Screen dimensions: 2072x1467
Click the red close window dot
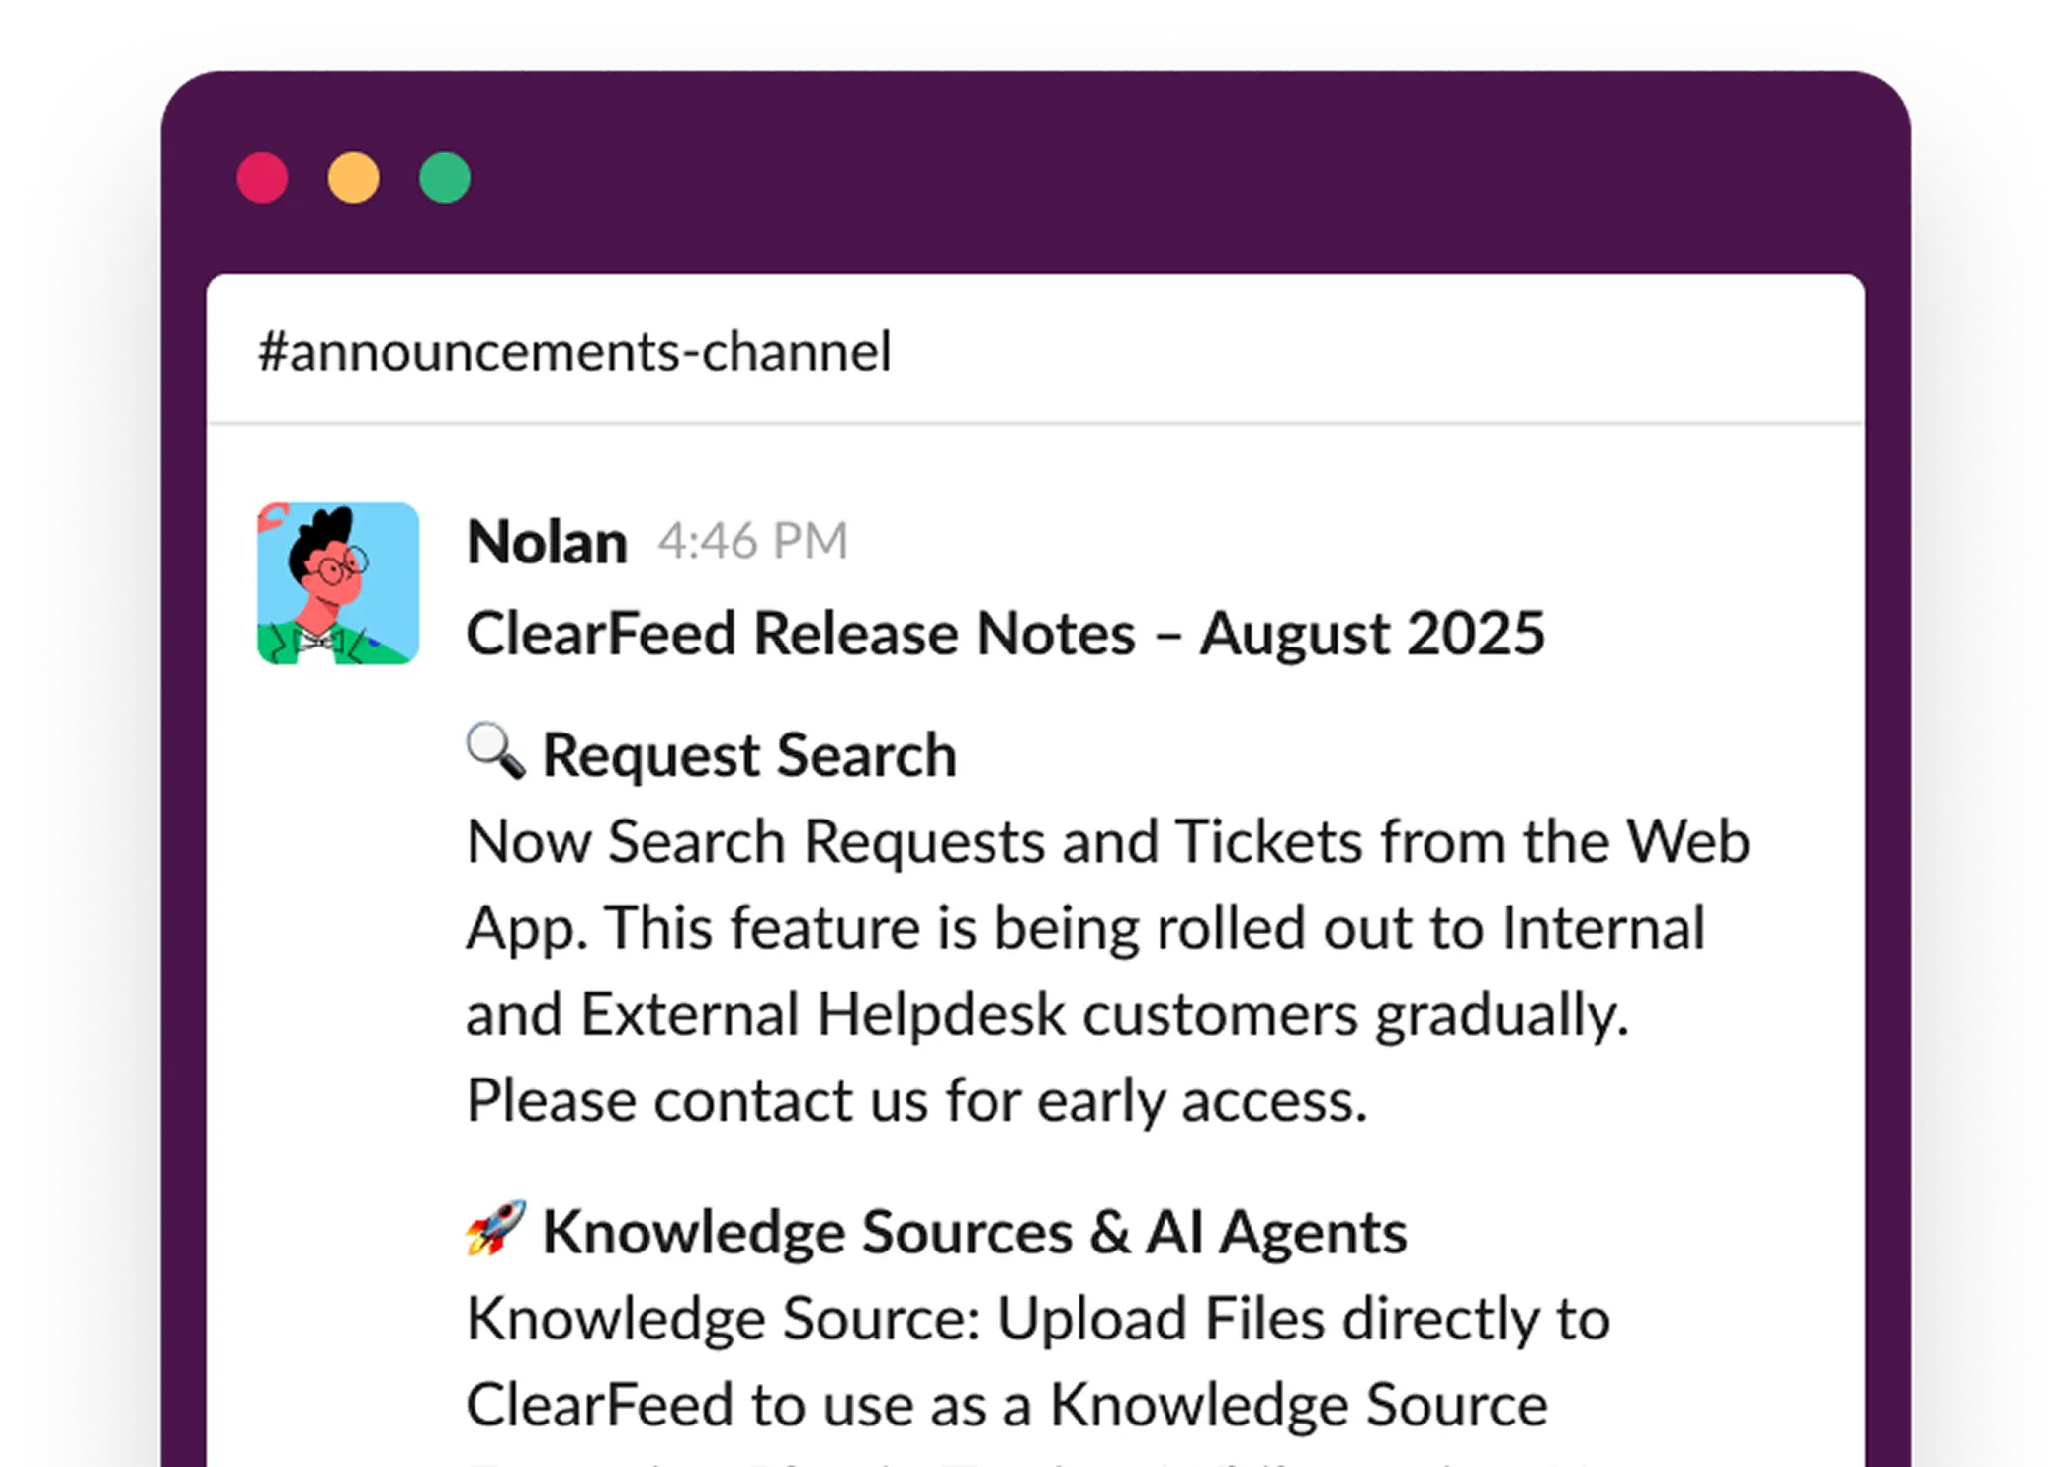tap(262, 178)
